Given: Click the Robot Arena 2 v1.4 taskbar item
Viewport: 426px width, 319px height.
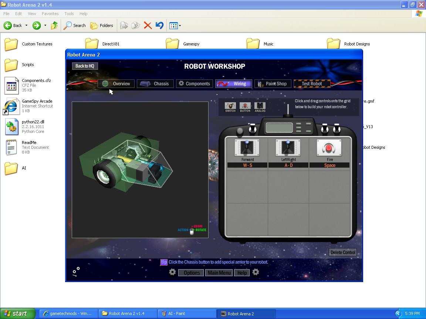Looking at the screenshot, I should pyautogui.click(x=128, y=313).
